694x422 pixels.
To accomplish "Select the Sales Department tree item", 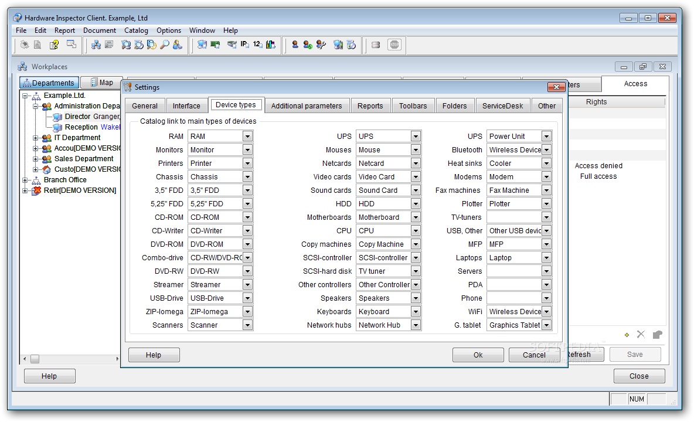I will pyautogui.click(x=83, y=159).
